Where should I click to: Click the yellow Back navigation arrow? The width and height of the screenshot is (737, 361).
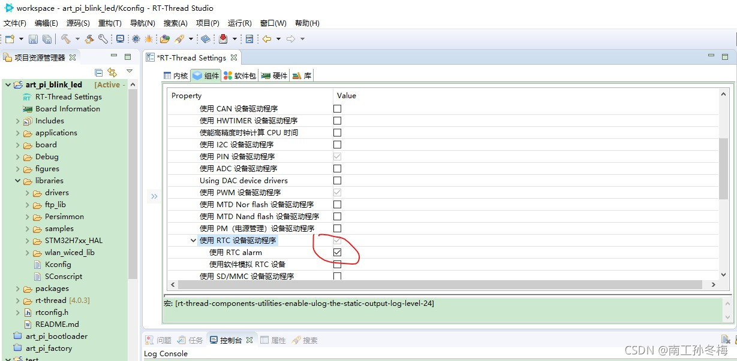pos(267,39)
